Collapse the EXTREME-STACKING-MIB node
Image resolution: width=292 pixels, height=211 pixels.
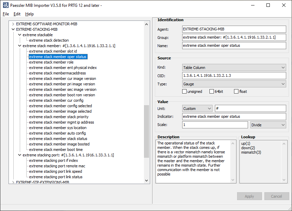[x=13, y=29]
